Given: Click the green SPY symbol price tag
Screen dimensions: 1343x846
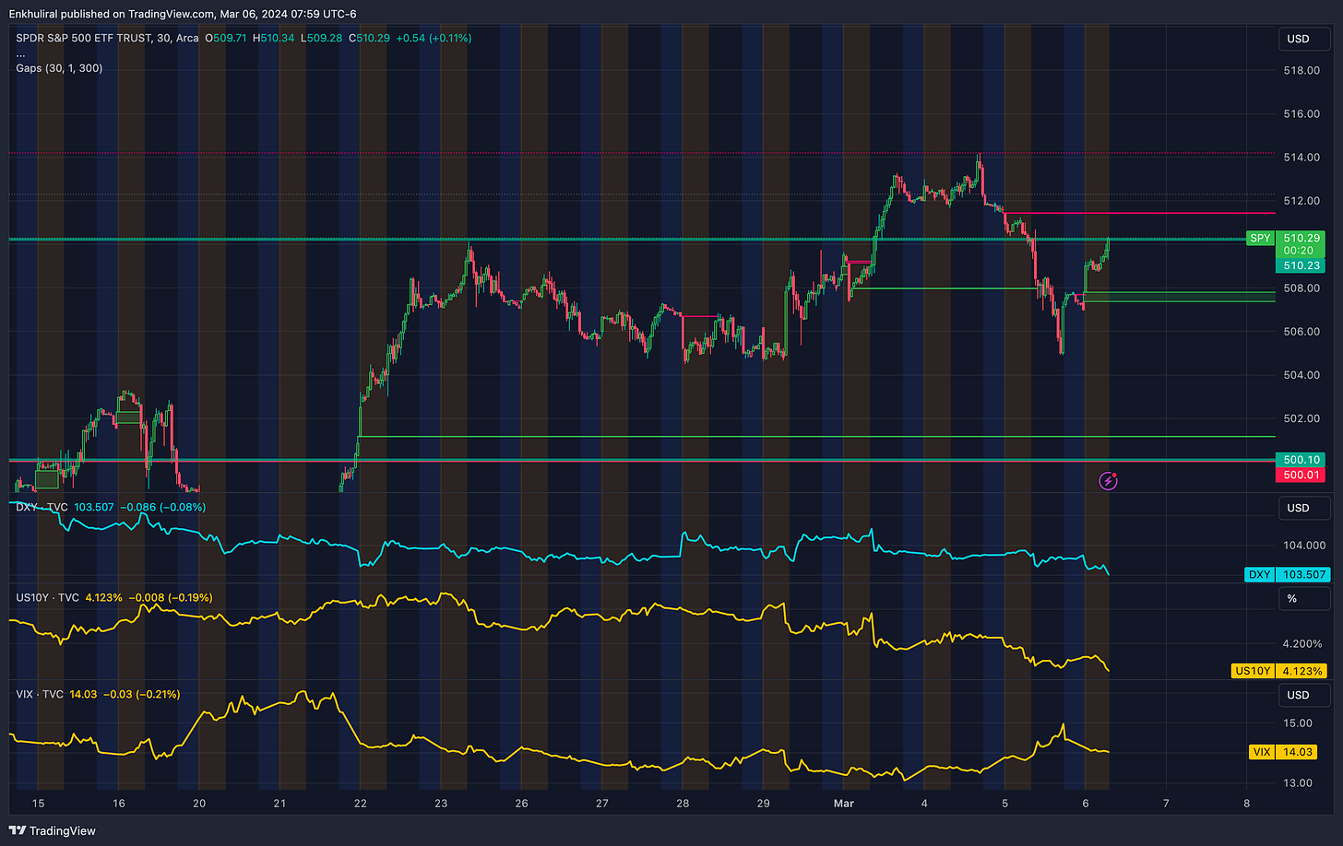Looking at the screenshot, I should [x=1260, y=238].
